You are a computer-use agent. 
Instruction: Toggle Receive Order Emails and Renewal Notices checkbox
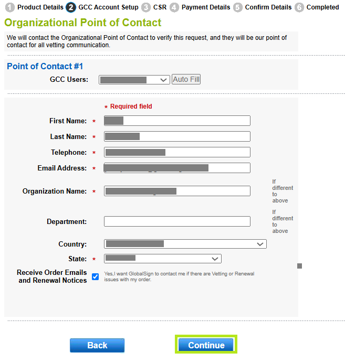click(x=95, y=276)
